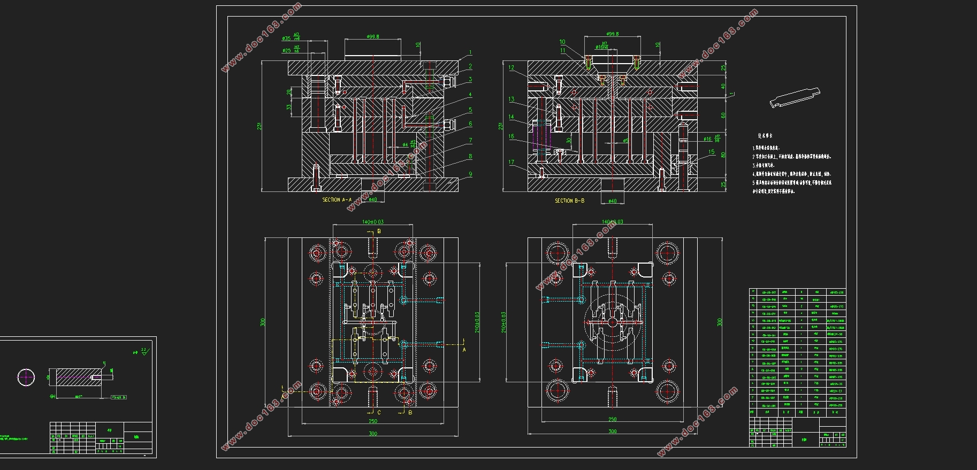Select ø99.8 dimension above Section A-A

(x=373, y=37)
